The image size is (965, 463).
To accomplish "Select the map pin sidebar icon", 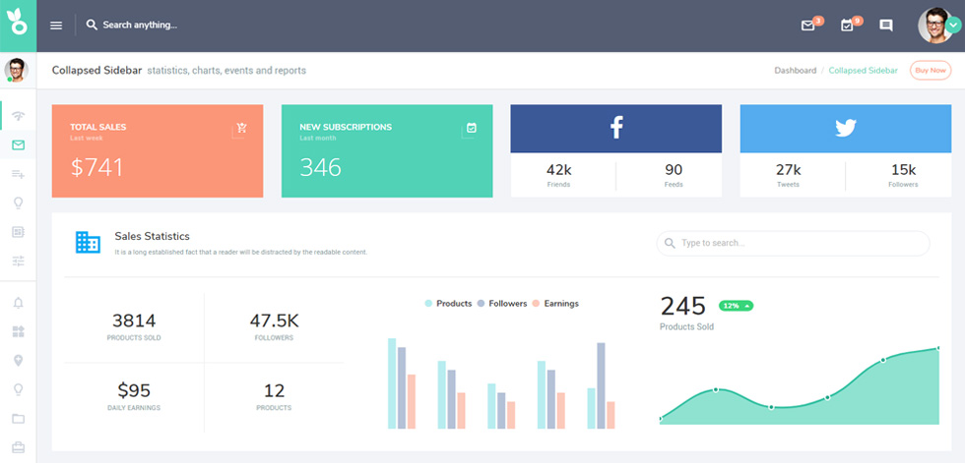I will click(19, 361).
